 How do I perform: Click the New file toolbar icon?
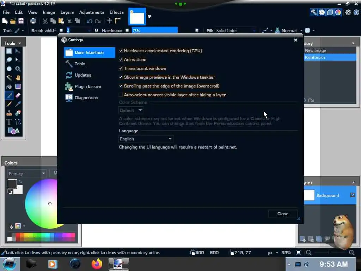(5, 21)
